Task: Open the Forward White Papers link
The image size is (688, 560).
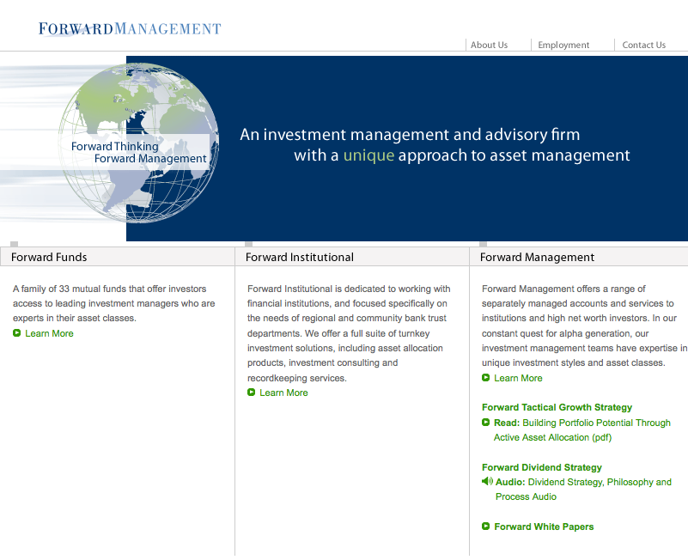Action: (x=544, y=527)
